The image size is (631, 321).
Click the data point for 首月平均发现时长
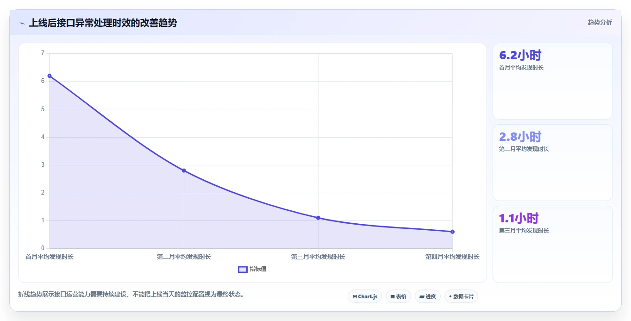[50, 76]
